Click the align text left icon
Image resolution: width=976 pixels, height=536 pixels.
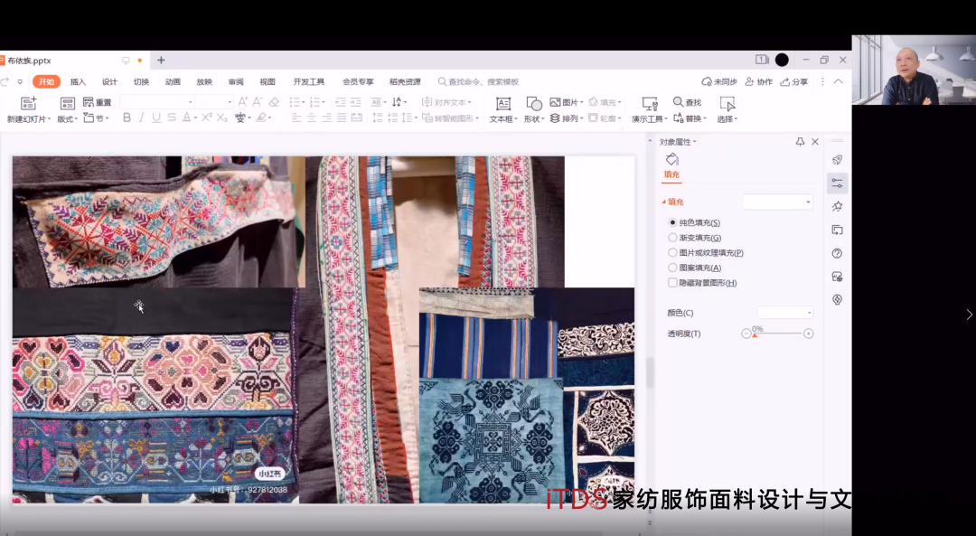296,118
